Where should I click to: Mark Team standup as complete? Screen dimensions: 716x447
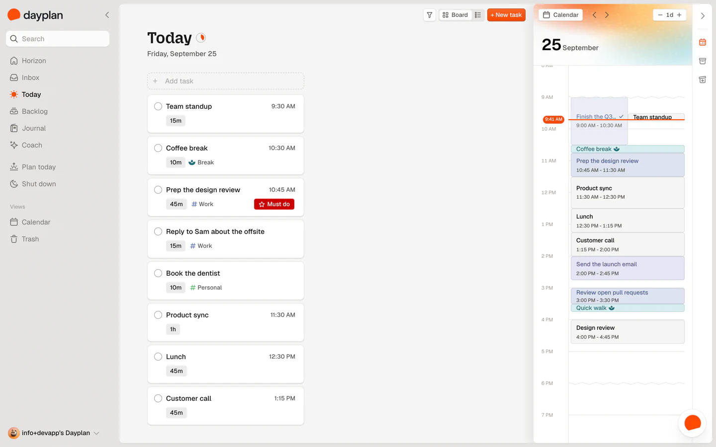(x=158, y=106)
